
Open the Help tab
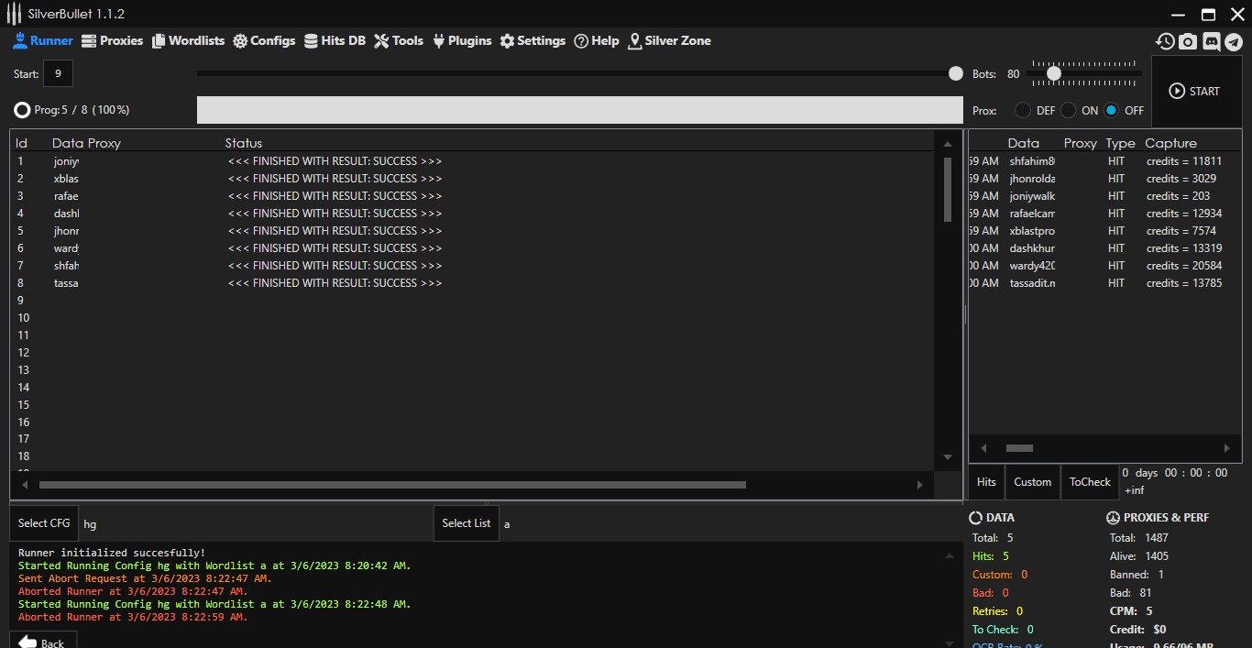(597, 41)
